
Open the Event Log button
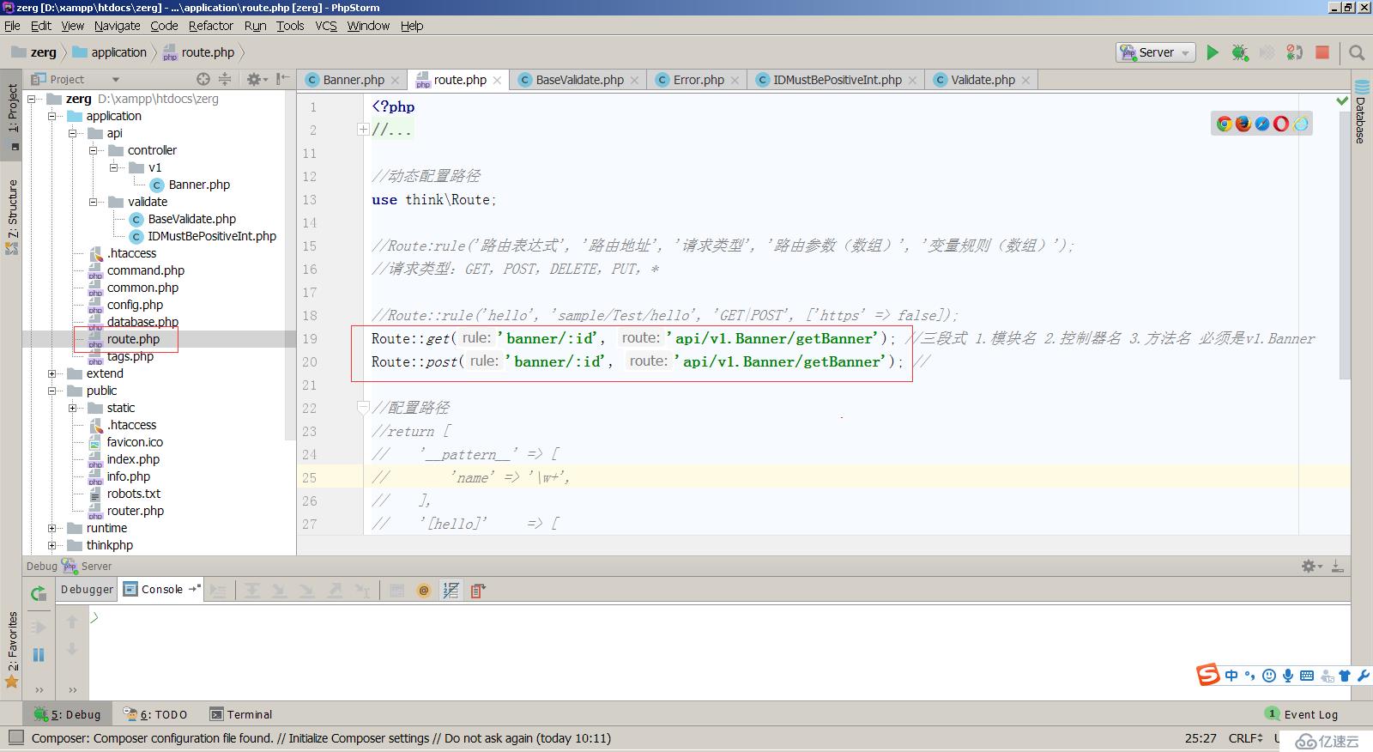pyautogui.click(x=1302, y=714)
